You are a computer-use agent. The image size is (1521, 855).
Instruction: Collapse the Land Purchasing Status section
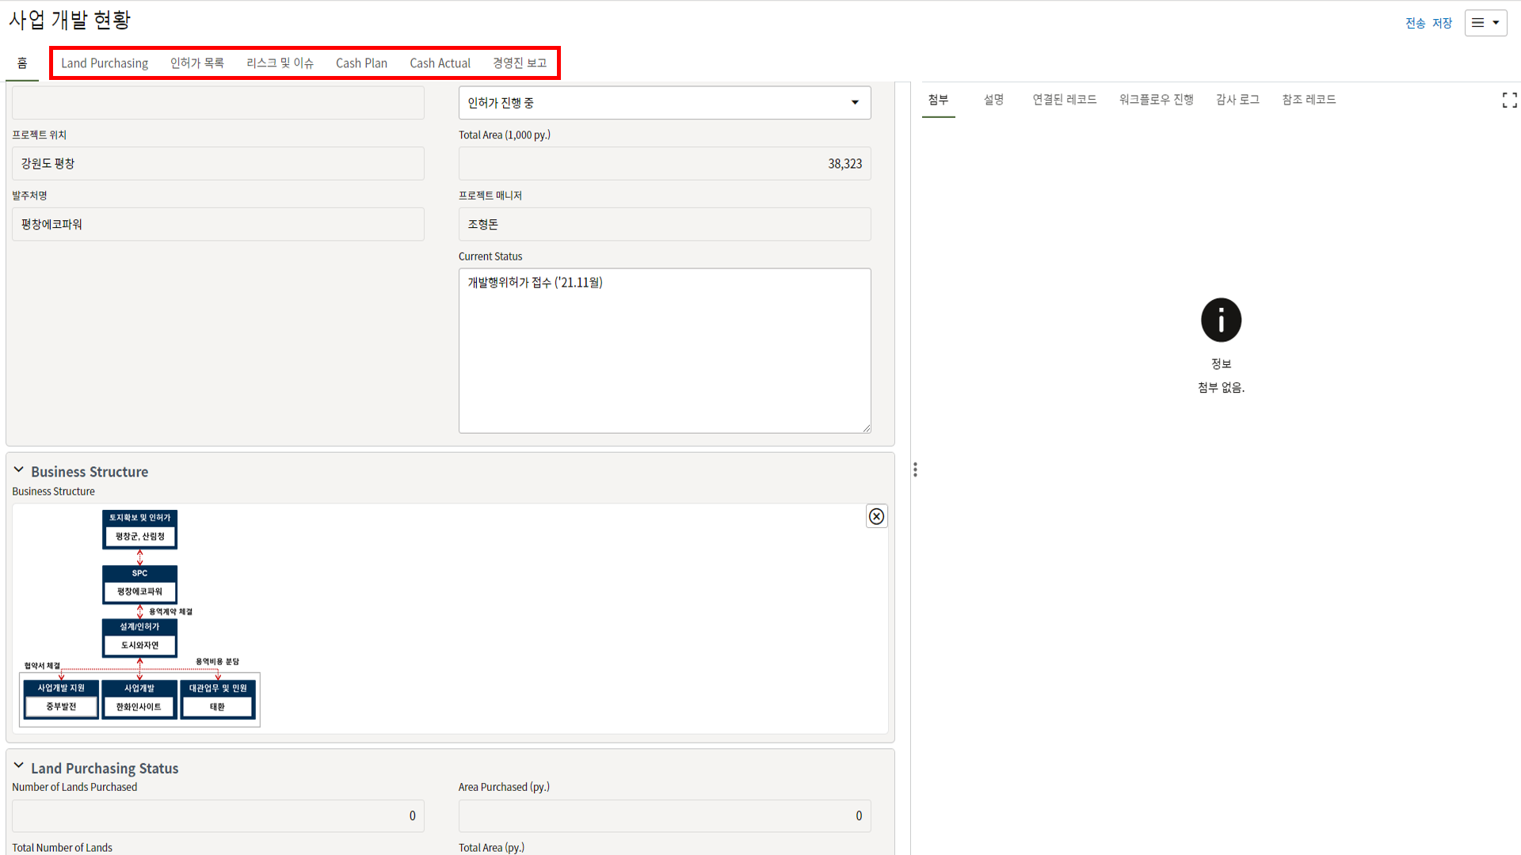pyautogui.click(x=19, y=766)
